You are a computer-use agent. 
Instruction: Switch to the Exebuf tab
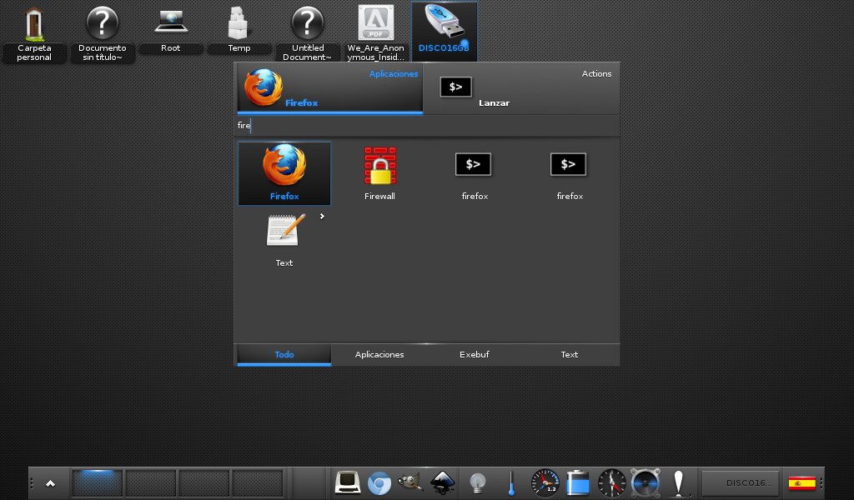click(x=475, y=354)
